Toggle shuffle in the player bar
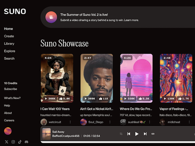The image size is (195, 146). (121, 134)
